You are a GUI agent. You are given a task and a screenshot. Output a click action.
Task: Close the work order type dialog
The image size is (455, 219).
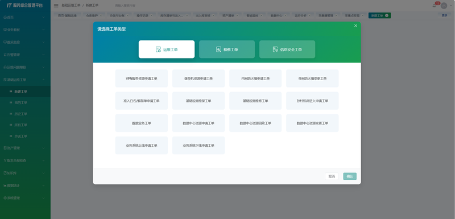click(x=355, y=26)
